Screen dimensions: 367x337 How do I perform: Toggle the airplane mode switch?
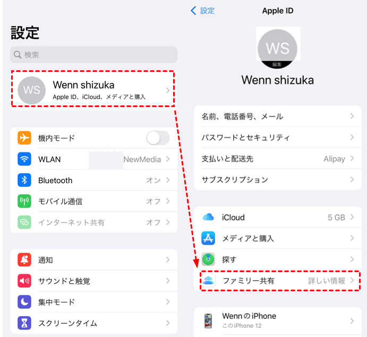pyautogui.click(x=158, y=138)
